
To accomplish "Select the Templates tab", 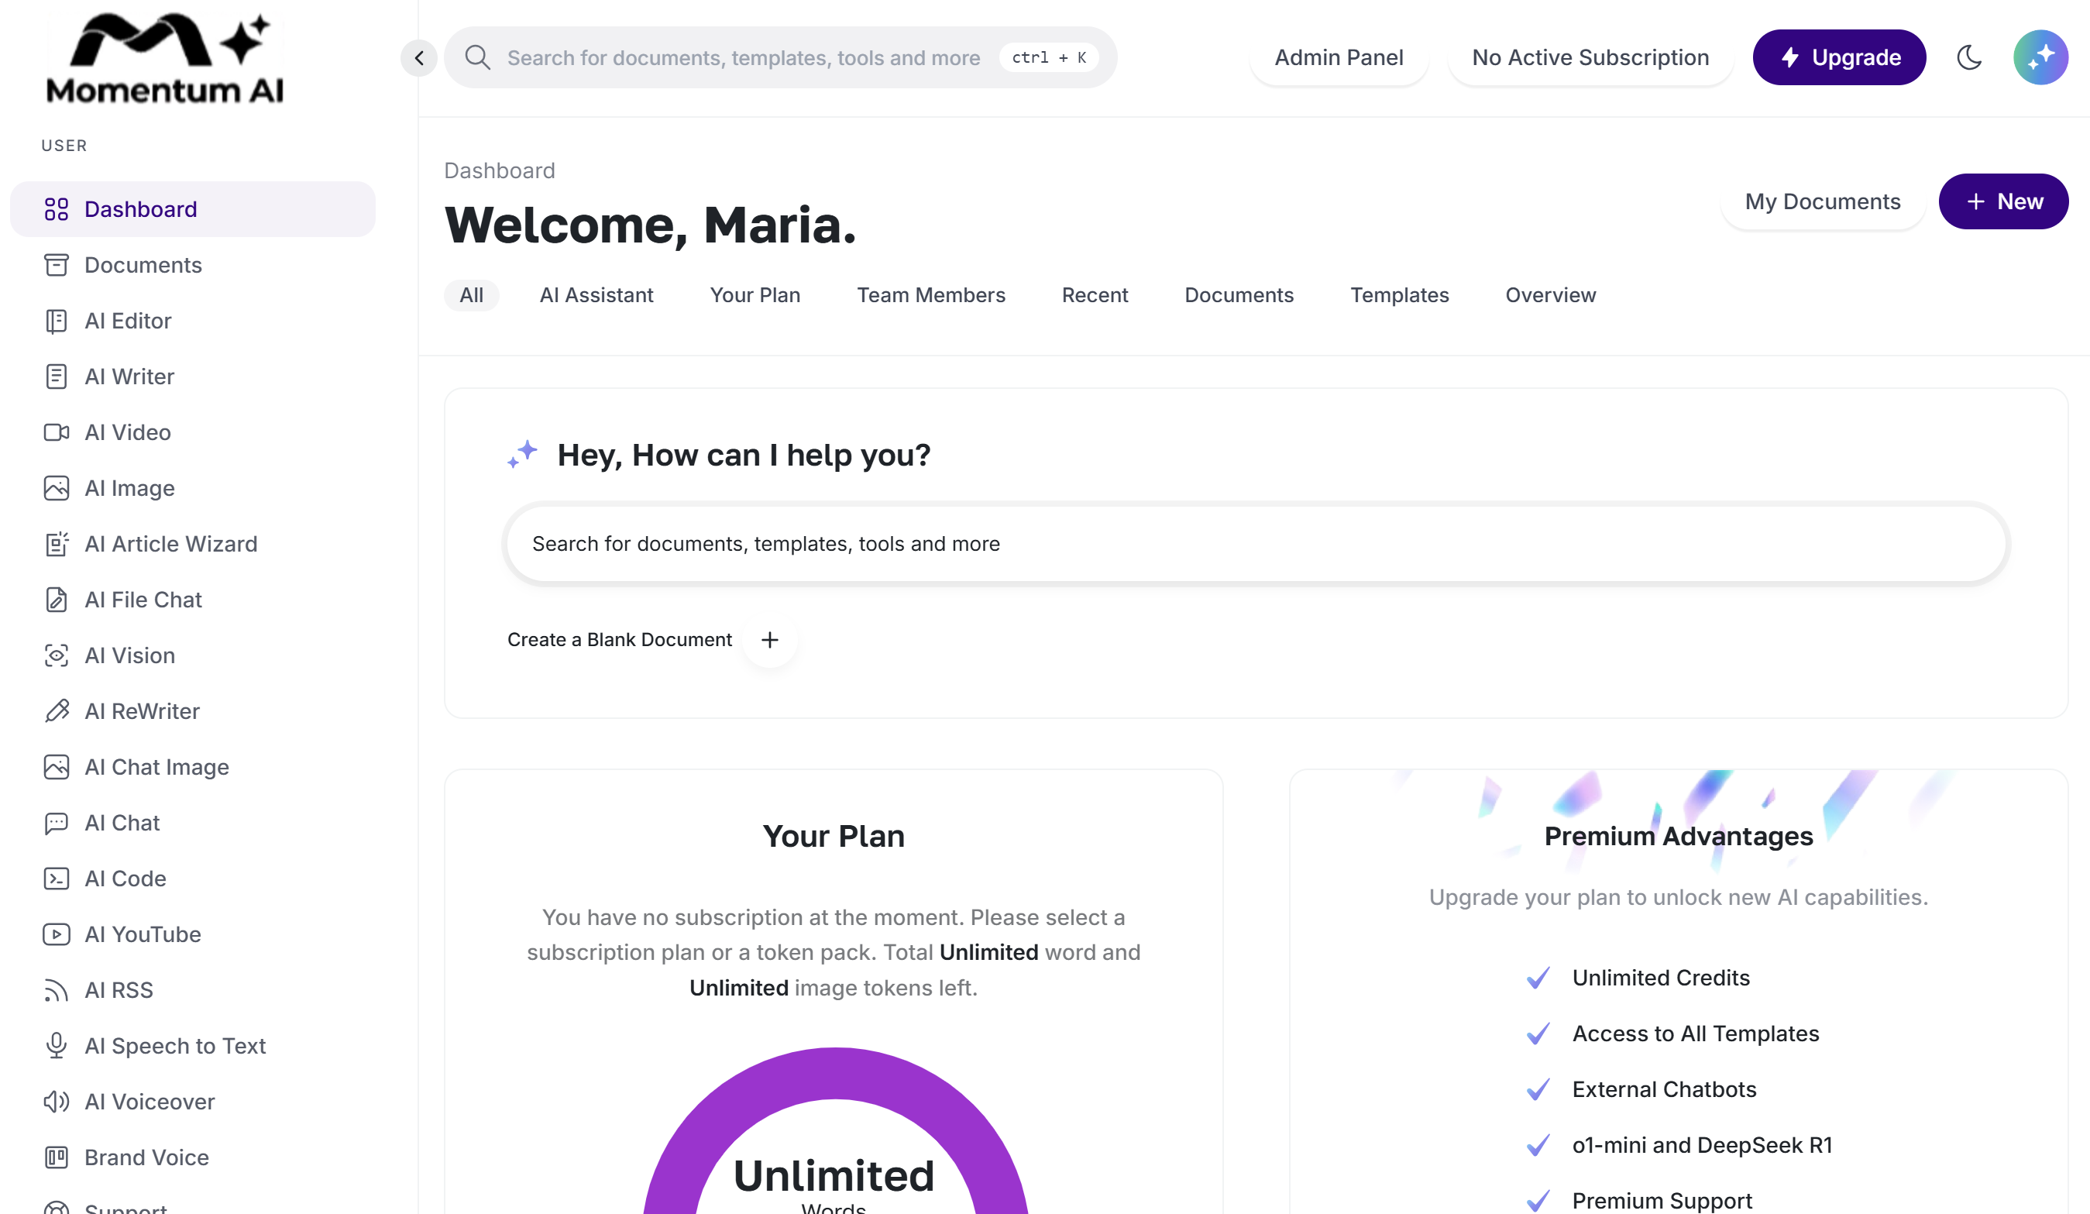I will [1399, 295].
